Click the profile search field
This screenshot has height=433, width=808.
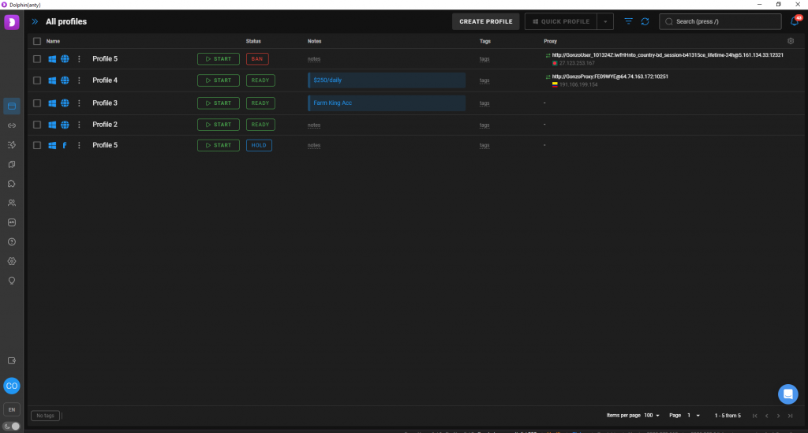722,22
